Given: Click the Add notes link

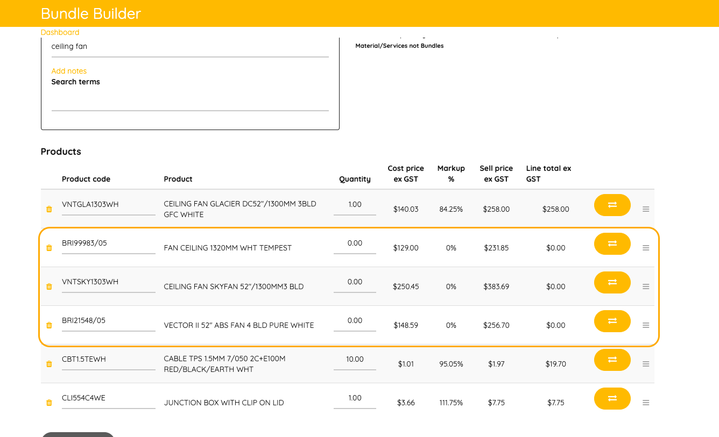Looking at the screenshot, I should coord(69,71).
